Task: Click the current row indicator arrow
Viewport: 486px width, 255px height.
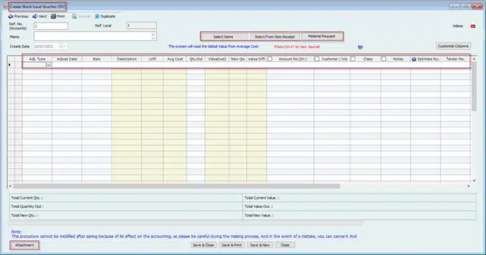Action: (10, 65)
